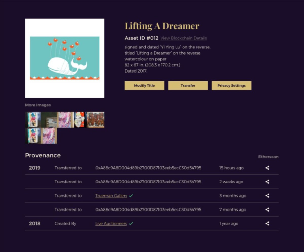Select second dark thumbnail in top More Images row
Viewport: 304px width, 252px height.
49,120
